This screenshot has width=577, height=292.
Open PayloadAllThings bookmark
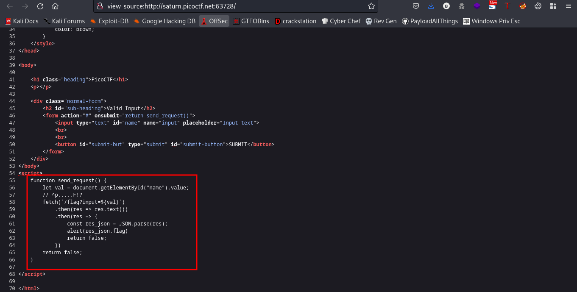(430, 21)
